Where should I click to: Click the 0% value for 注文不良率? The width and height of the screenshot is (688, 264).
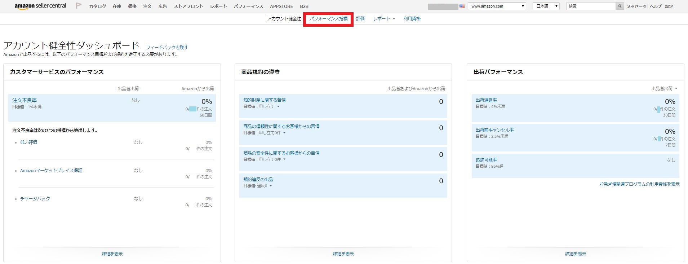coord(207,102)
